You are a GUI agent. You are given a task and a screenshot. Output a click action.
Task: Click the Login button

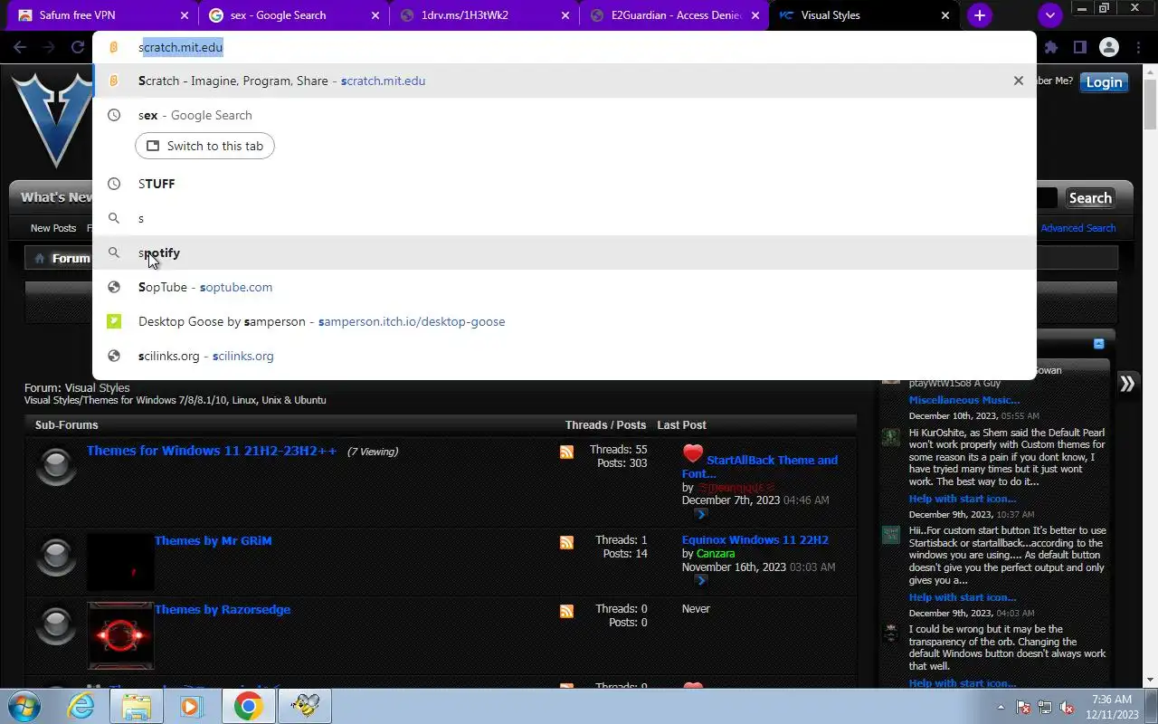click(x=1104, y=82)
